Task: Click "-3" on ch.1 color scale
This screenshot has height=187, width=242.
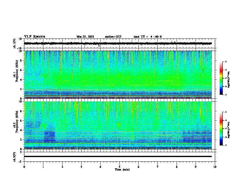Action: (x=225, y=61)
